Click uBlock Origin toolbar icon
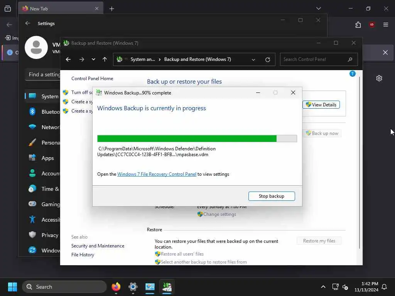The image size is (395, 296). [372, 25]
